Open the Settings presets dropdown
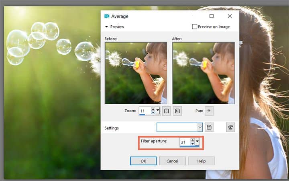 pos(200,127)
